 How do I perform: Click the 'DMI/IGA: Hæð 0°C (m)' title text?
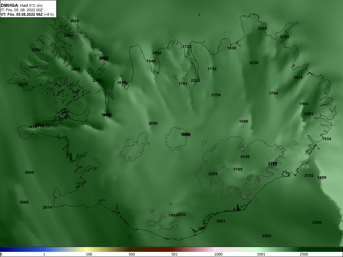click(x=21, y=5)
